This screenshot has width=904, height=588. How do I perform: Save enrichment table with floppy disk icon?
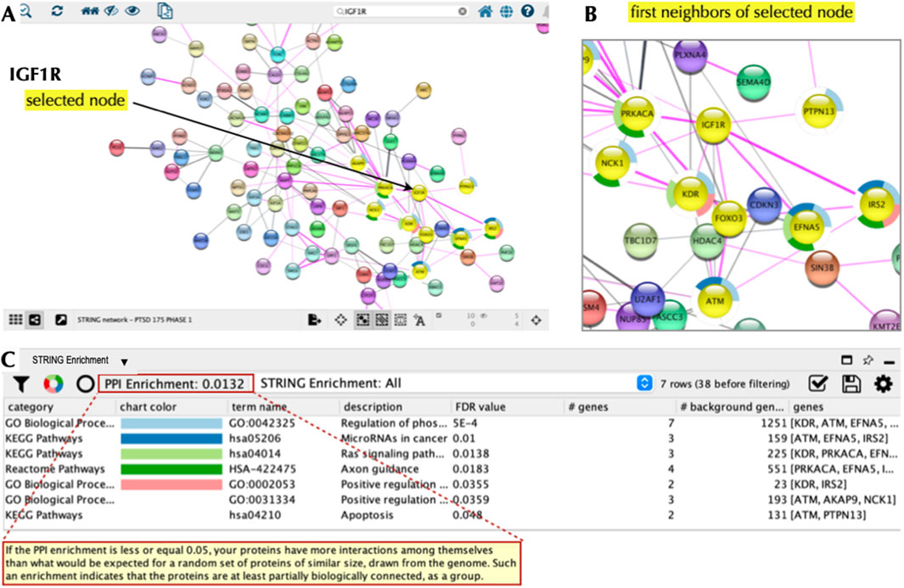pyautogui.click(x=851, y=384)
